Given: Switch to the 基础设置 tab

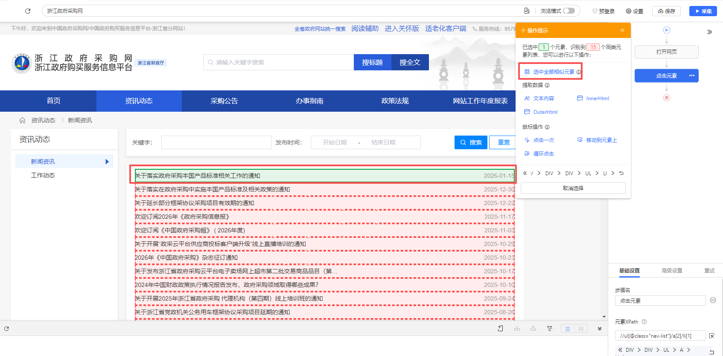Looking at the screenshot, I should (630, 271).
